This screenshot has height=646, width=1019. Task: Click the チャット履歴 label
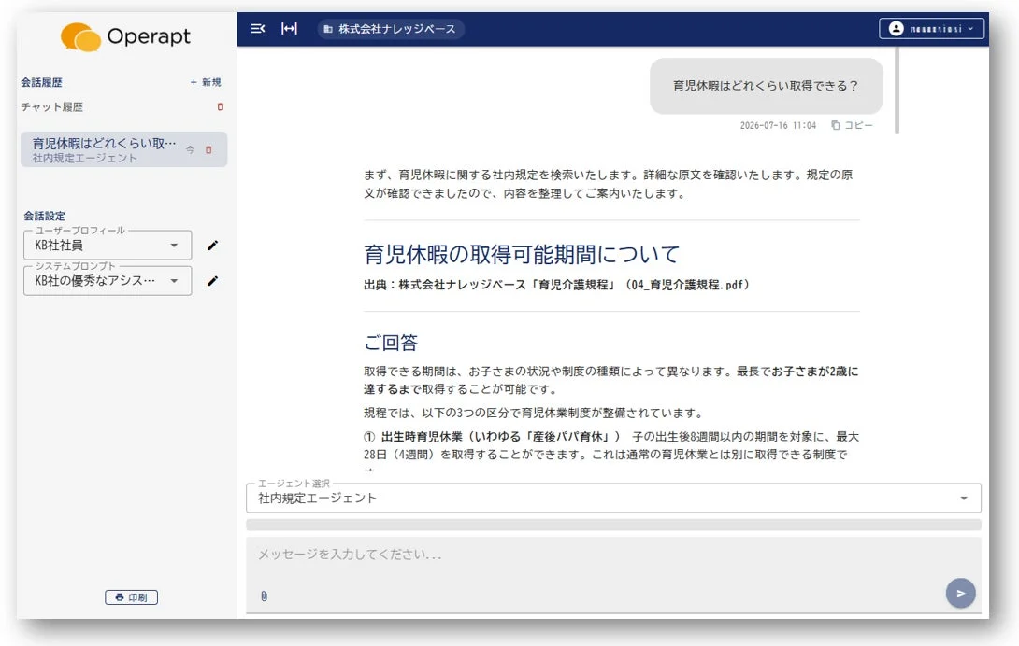52,107
